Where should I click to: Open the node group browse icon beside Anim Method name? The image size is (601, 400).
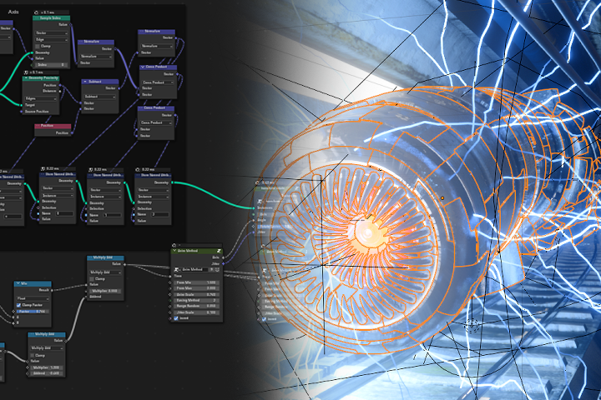[x=177, y=269]
